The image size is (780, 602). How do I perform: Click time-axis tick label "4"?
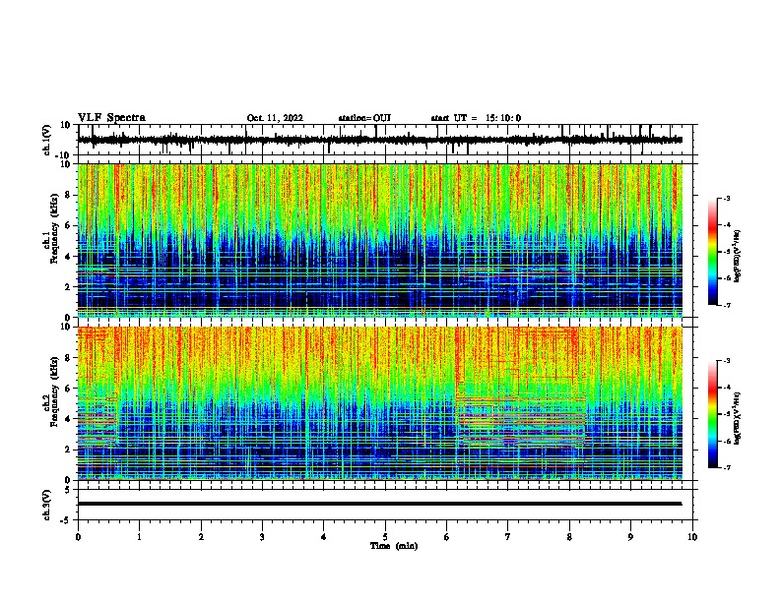[x=324, y=537]
